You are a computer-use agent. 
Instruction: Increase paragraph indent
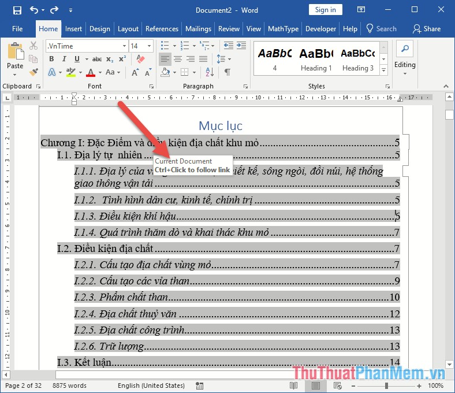coord(241,46)
